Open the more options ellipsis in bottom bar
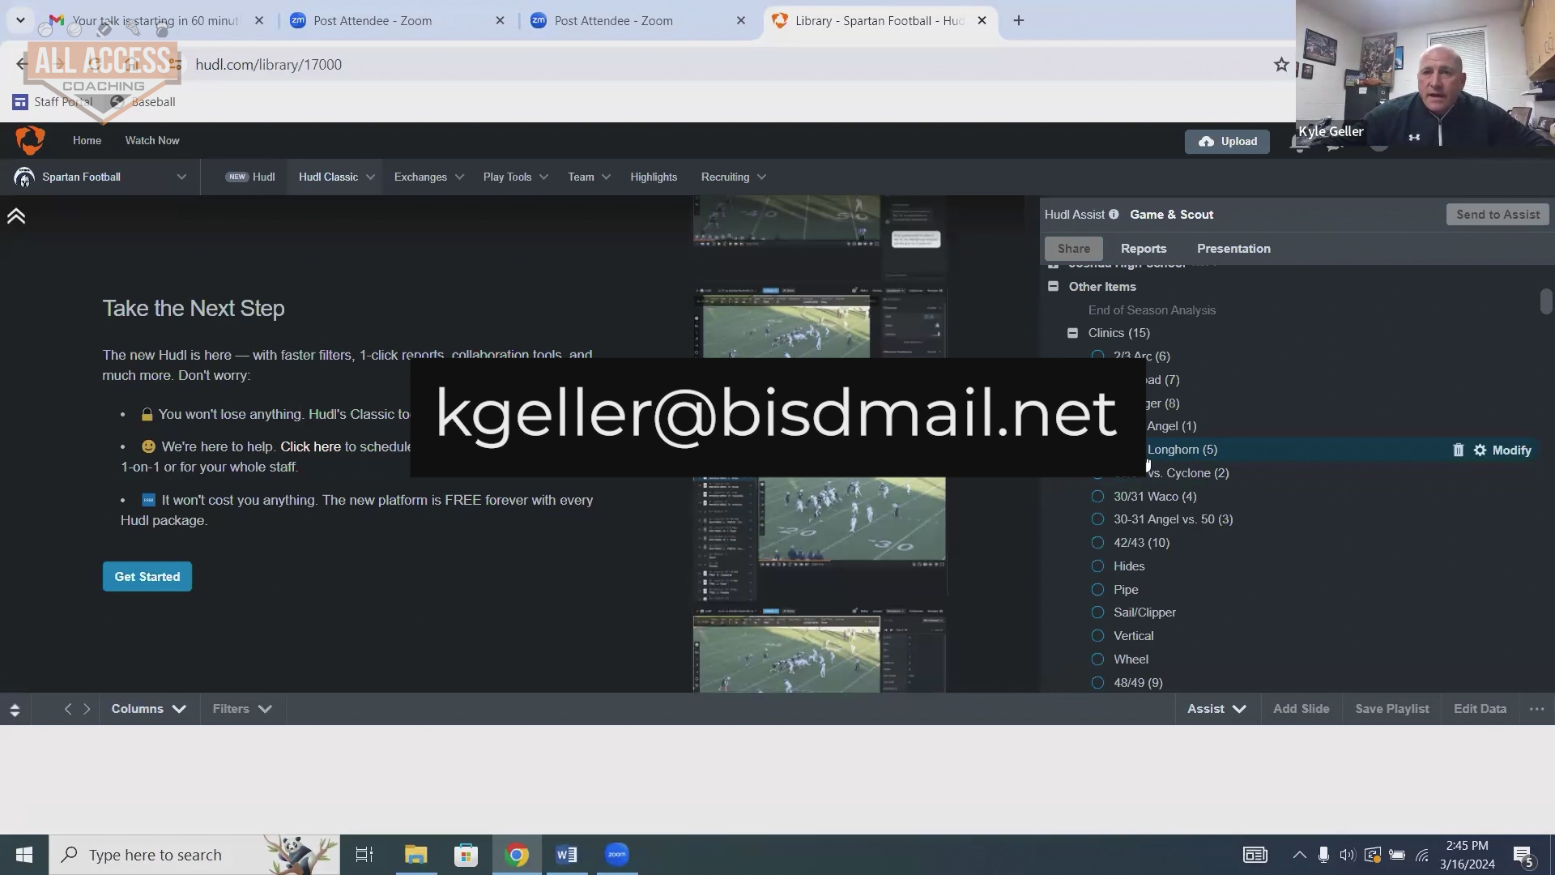 point(1536,709)
